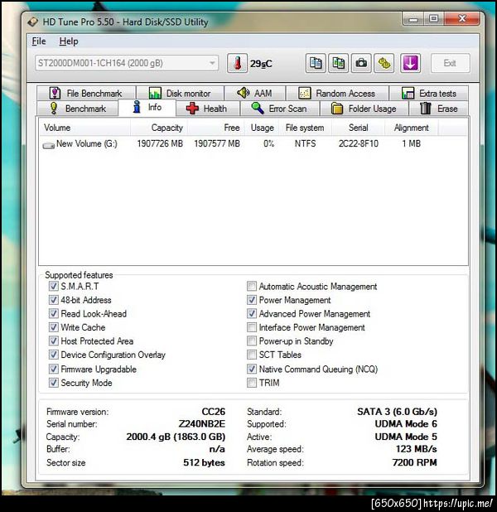Click the File system column header
The image size is (497, 512).
pyautogui.click(x=305, y=128)
